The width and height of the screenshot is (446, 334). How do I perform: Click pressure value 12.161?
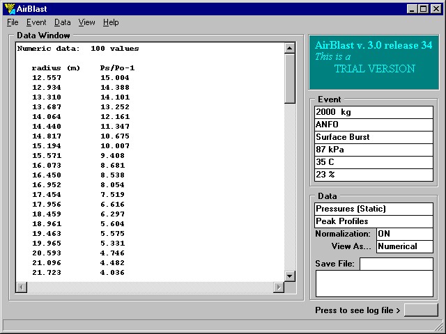pyautogui.click(x=115, y=117)
